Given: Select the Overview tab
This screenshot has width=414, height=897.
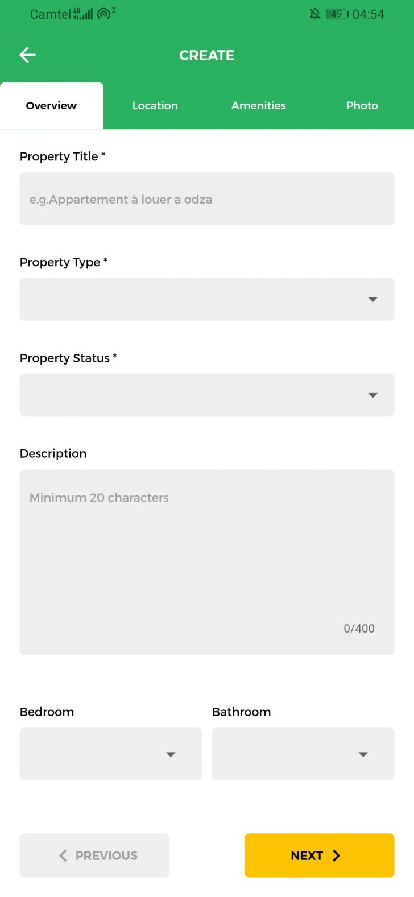Looking at the screenshot, I should click(51, 106).
